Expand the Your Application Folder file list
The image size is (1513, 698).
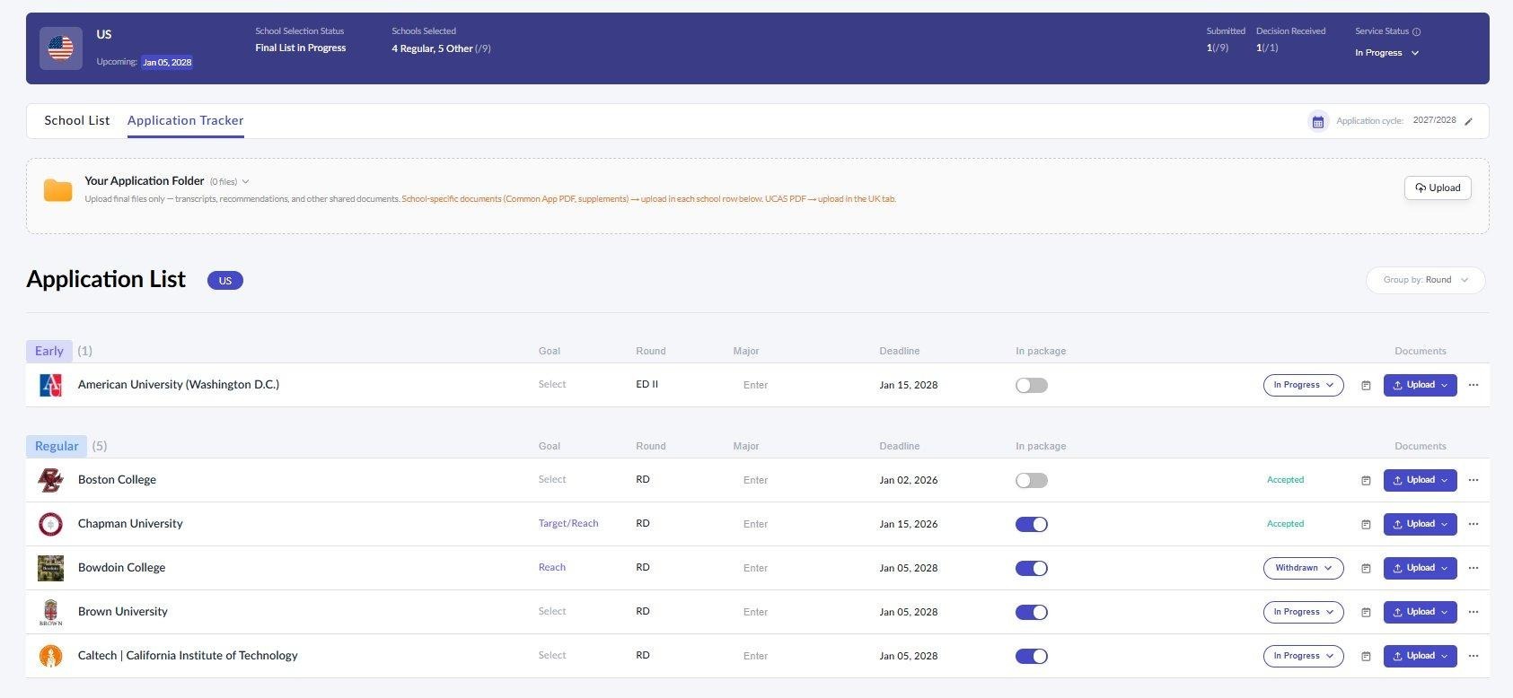tap(246, 181)
